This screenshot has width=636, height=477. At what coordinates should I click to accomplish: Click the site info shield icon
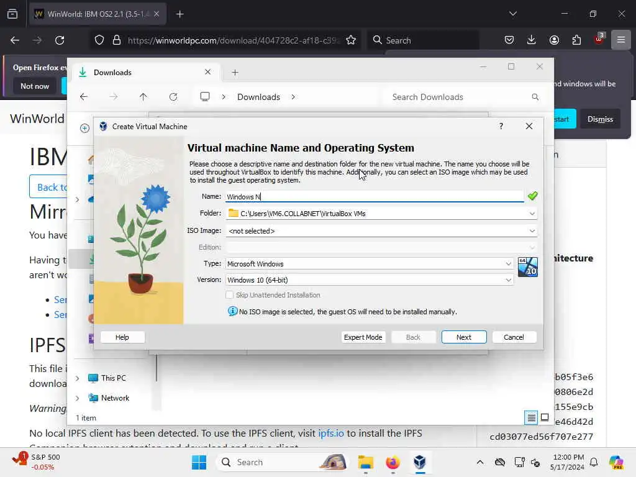pos(99,40)
